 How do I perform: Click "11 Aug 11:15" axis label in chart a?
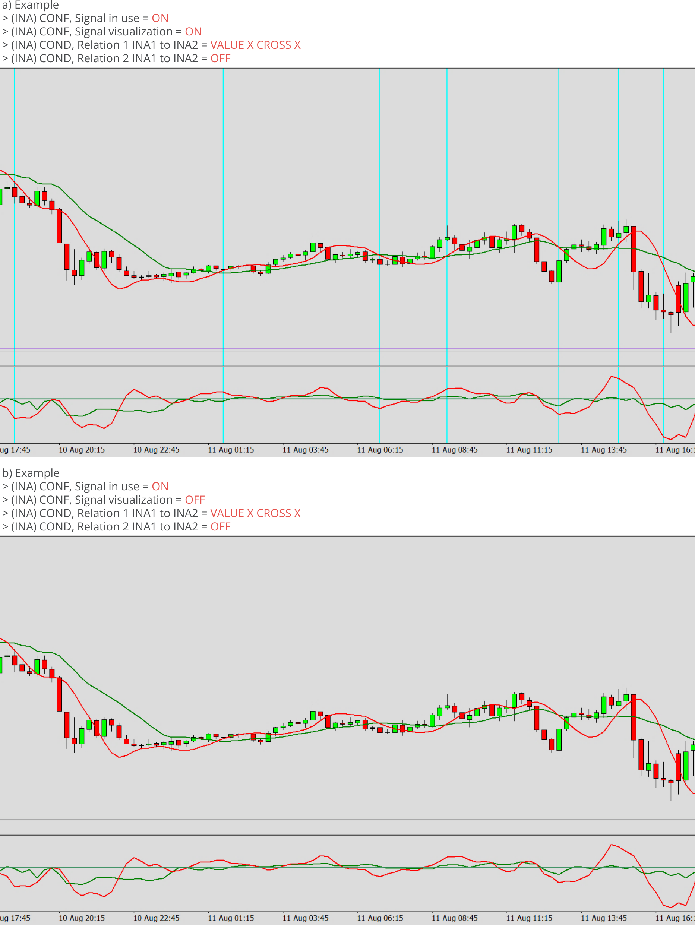pyautogui.click(x=529, y=450)
